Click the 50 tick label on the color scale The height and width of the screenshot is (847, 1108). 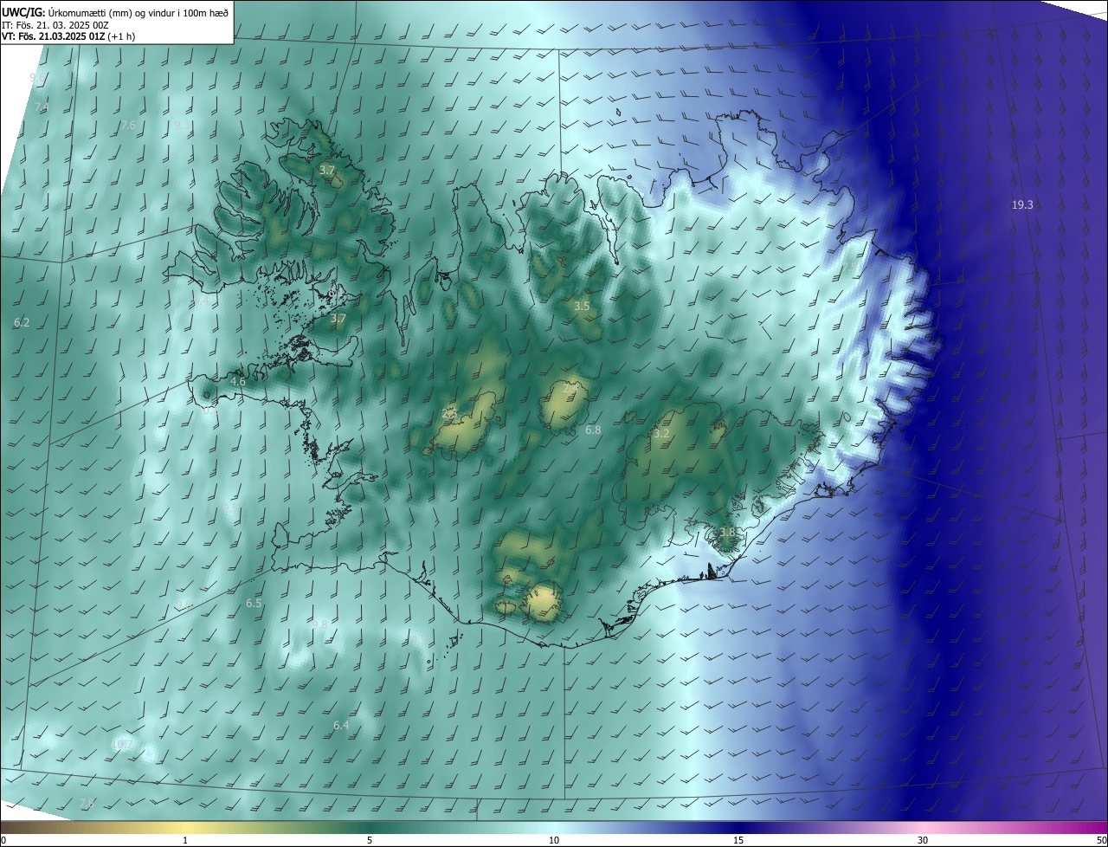coord(1100,841)
